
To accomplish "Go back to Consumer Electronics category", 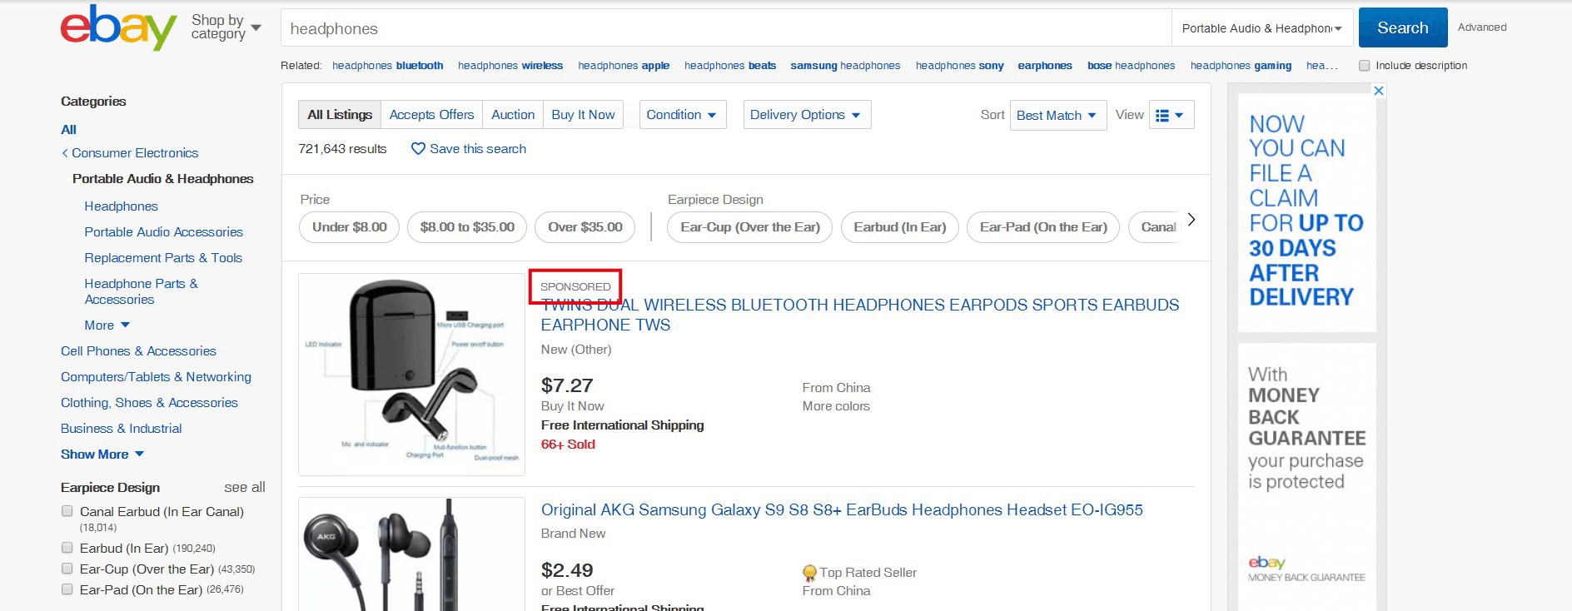I will (x=135, y=153).
